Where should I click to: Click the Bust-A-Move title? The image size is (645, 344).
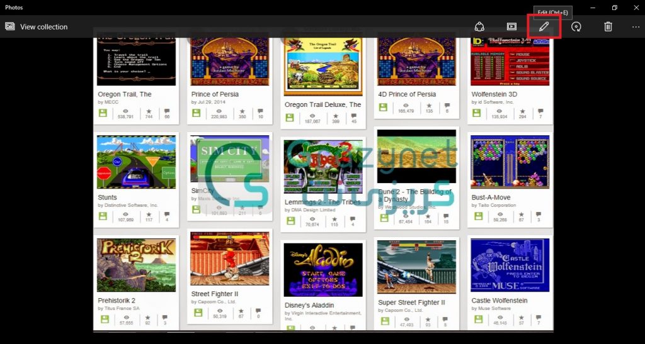tap(491, 197)
